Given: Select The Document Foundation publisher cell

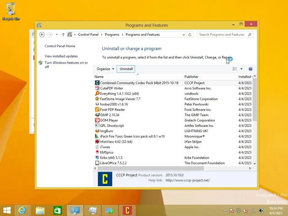Looking at the screenshot, I should coord(204,163).
